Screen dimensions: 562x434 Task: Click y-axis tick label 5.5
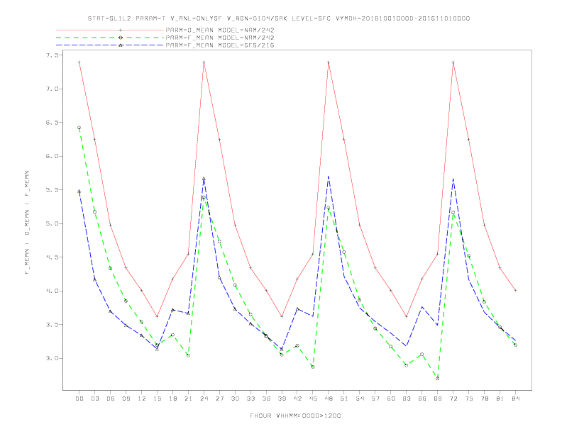[52, 190]
